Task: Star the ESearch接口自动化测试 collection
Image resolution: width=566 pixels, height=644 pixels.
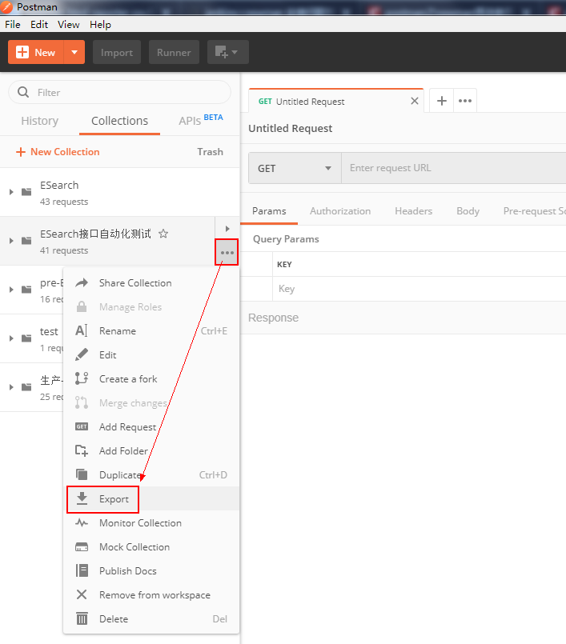Action: 163,234
